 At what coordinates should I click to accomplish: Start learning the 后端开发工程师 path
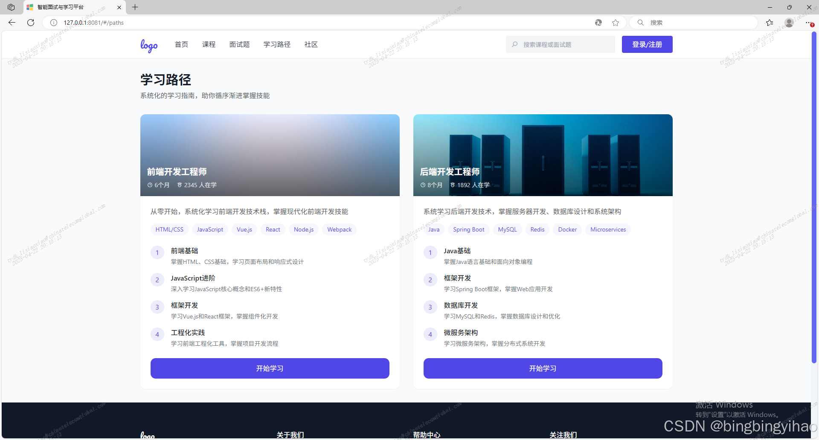tap(543, 368)
